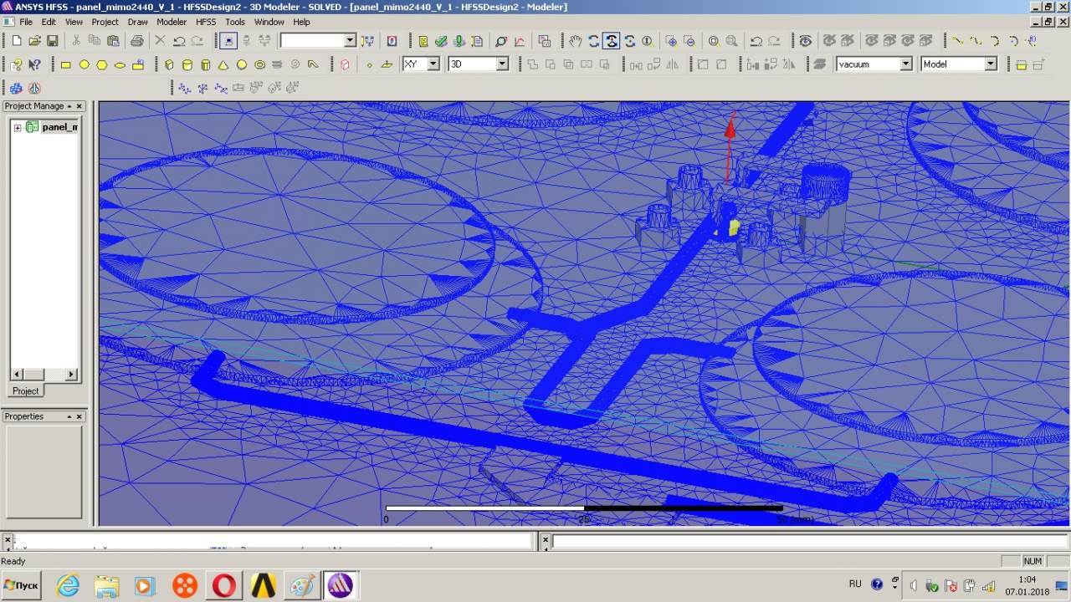Expand the panel_m project tree node
This screenshot has height=602, width=1071.
coord(18,127)
